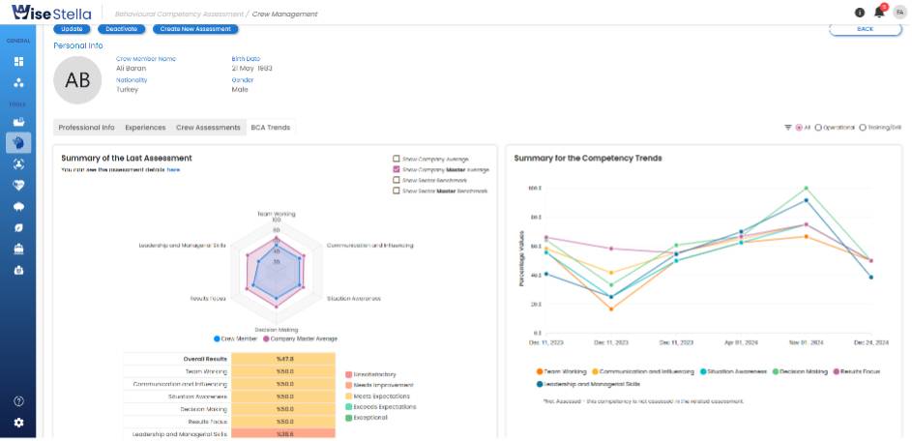The height and width of the screenshot is (441, 912).
Task: Click the cloud icon in the sidebar
Action: pos(18,206)
